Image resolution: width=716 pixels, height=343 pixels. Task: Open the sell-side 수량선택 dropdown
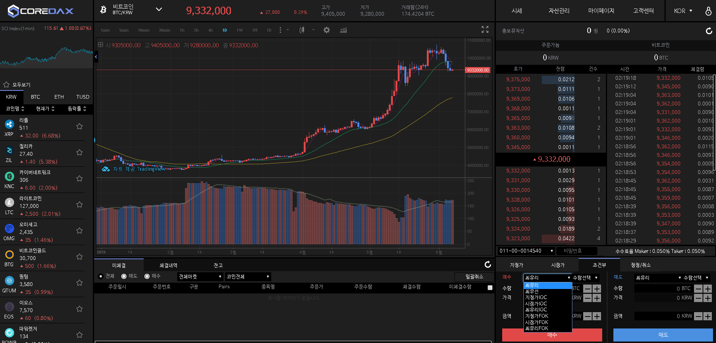pyautogui.click(x=697, y=278)
